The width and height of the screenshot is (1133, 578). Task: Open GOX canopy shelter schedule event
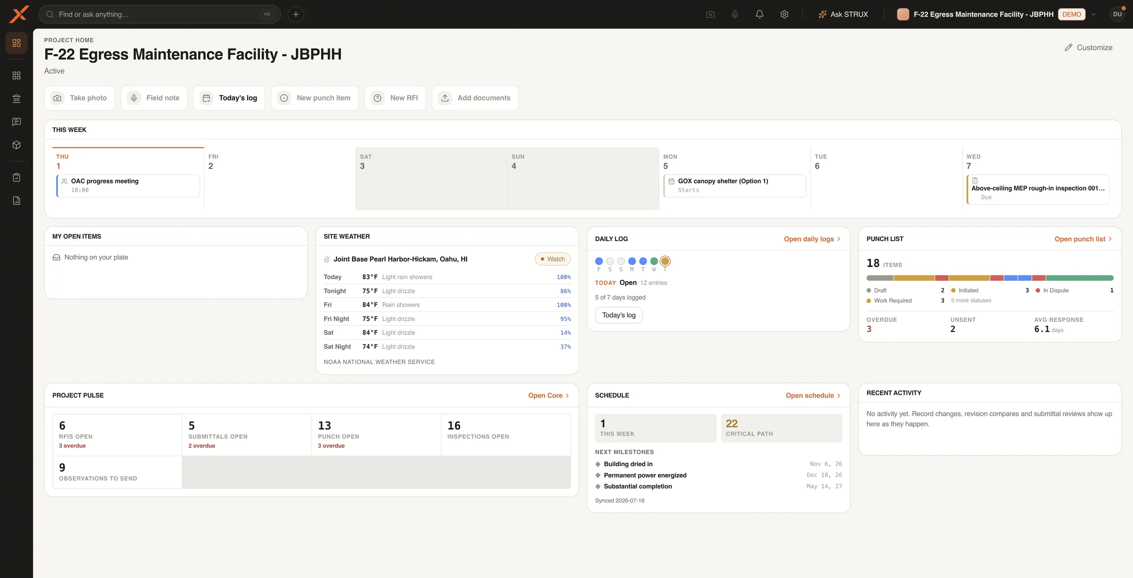[x=735, y=186]
